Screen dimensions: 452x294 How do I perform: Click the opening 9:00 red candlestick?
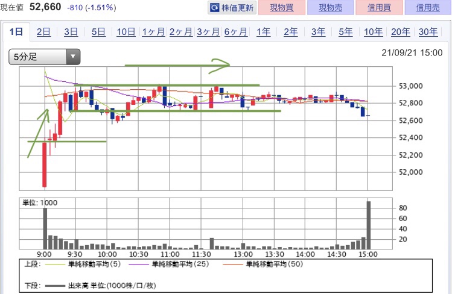click(x=45, y=164)
